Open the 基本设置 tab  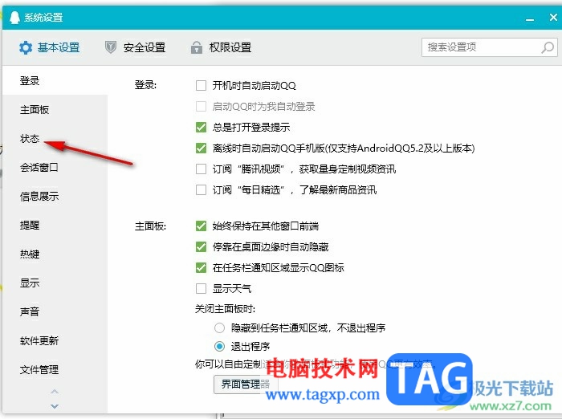pyautogui.click(x=50, y=47)
